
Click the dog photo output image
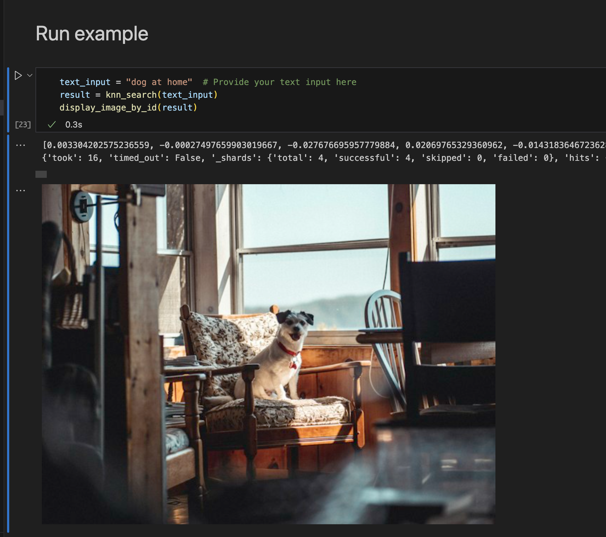[x=269, y=354]
